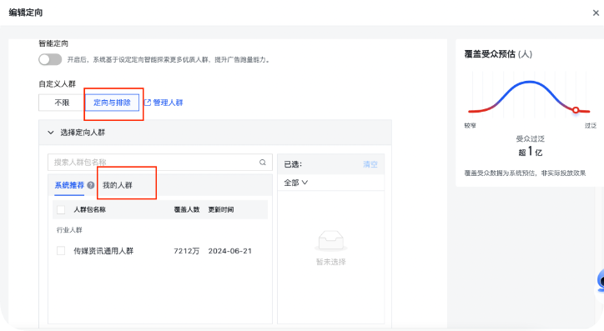This screenshot has width=604, height=331.
Task: Click the 管理人群 external link icon
Action: tap(147, 103)
